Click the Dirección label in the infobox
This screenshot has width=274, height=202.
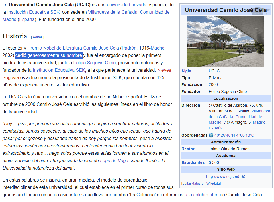click(191, 105)
